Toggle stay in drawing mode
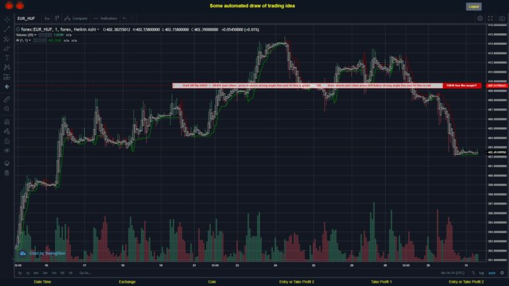 (x=7, y=131)
